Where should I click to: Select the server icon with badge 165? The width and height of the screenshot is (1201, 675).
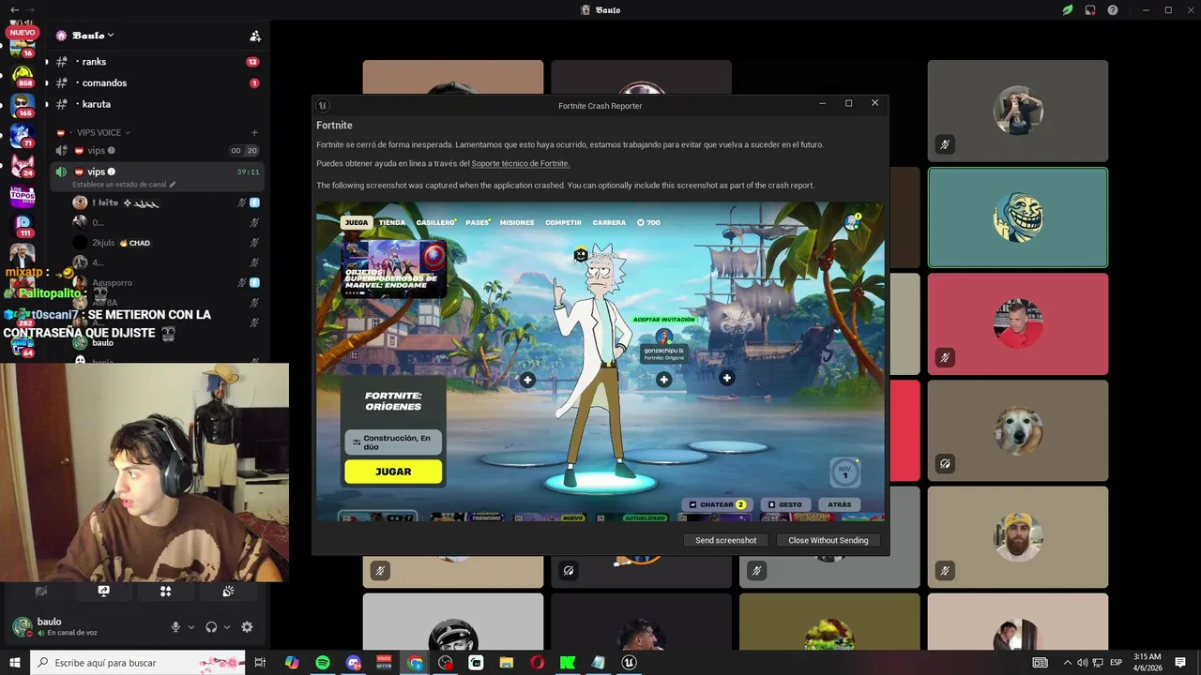(x=23, y=105)
